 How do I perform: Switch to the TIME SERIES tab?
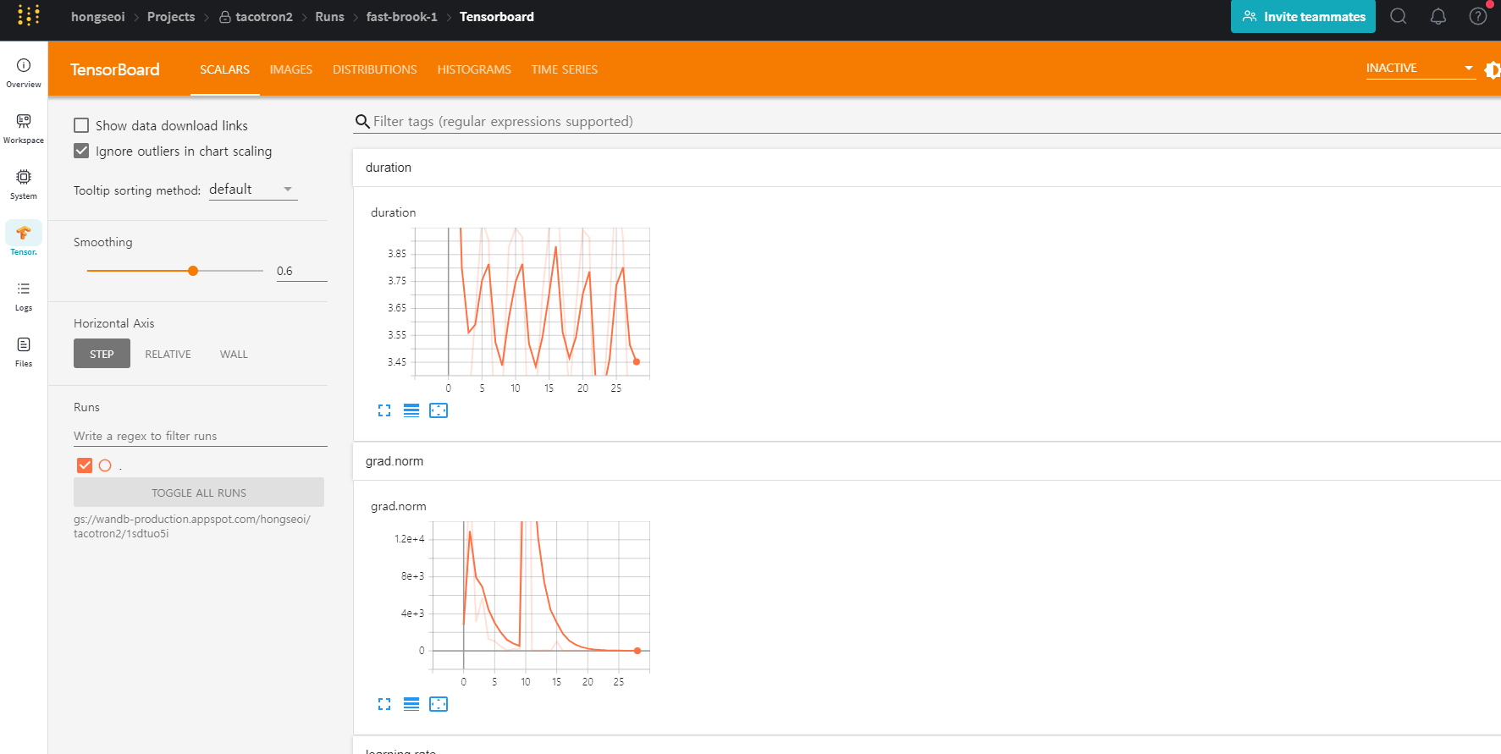coord(565,69)
